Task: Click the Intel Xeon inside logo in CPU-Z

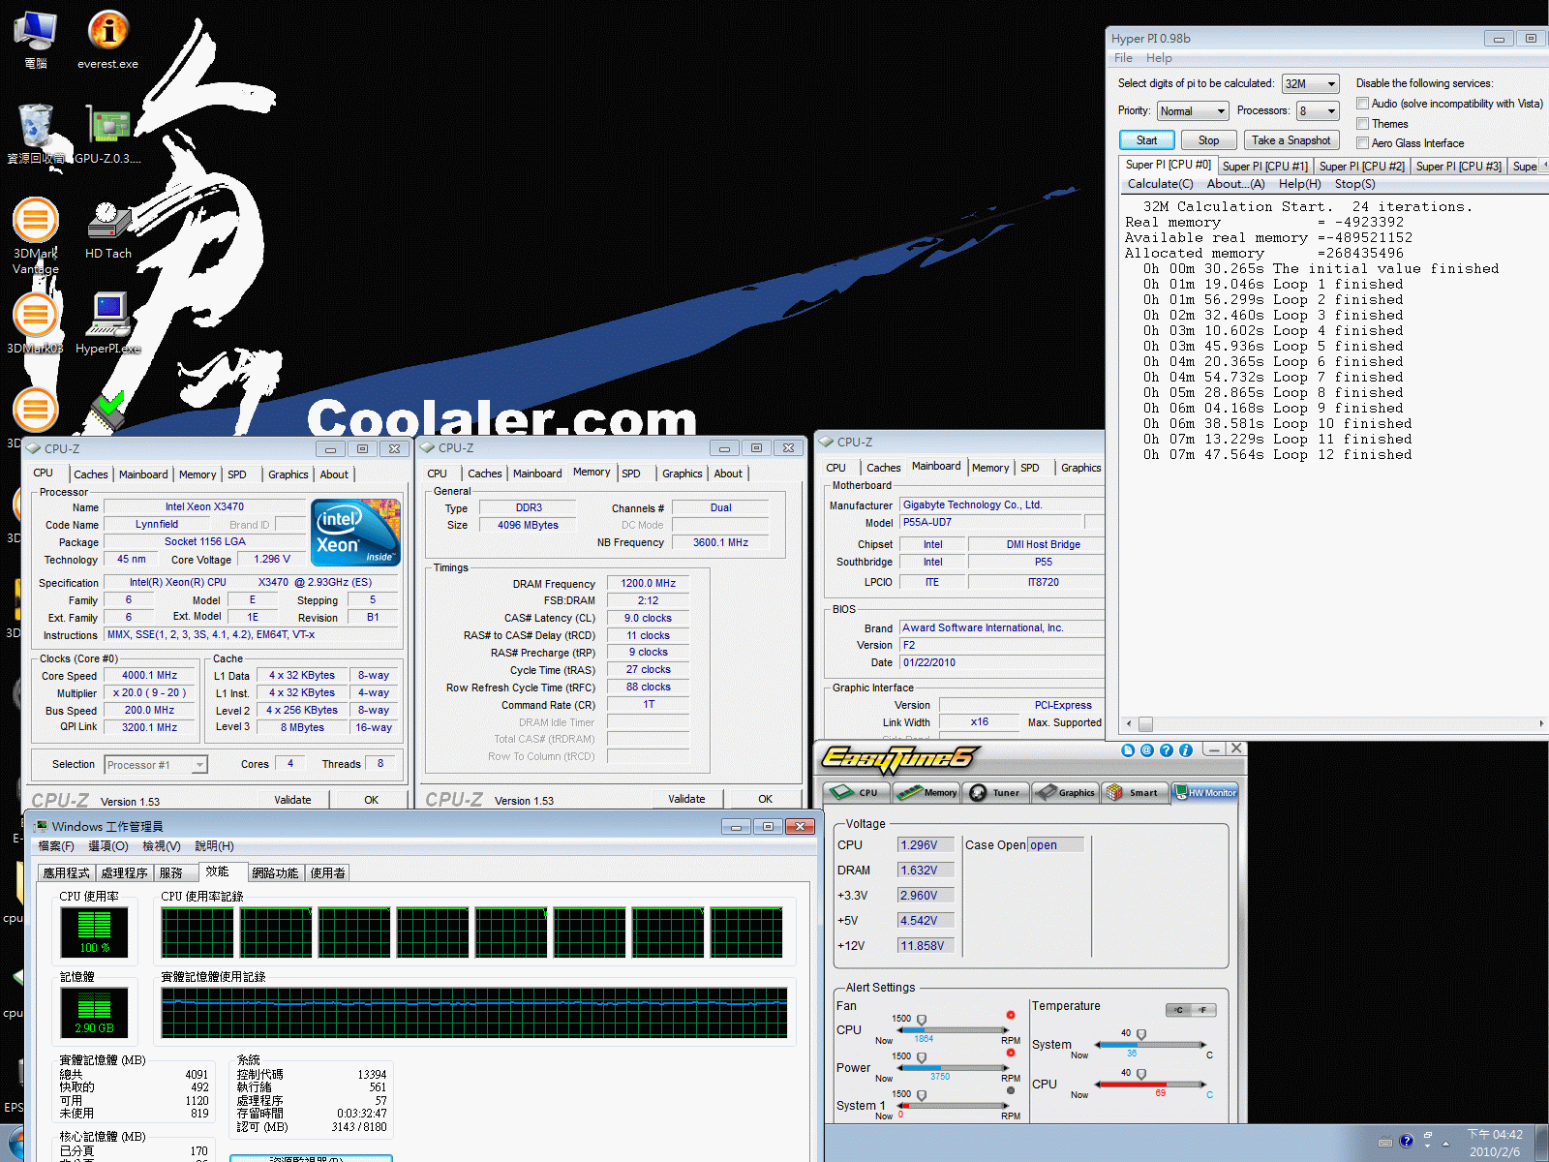Action: click(x=356, y=533)
